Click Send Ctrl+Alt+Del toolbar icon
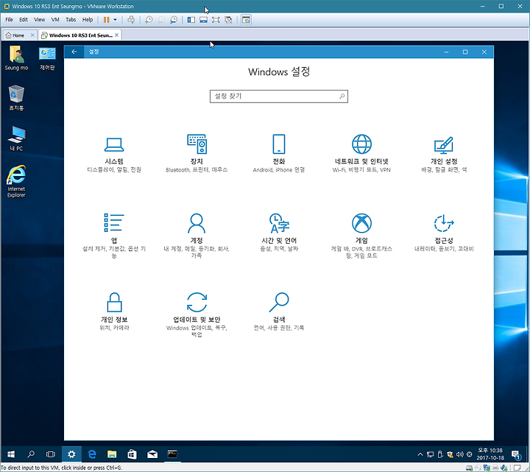Image resolution: width=530 pixels, height=472 pixels. point(131,20)
